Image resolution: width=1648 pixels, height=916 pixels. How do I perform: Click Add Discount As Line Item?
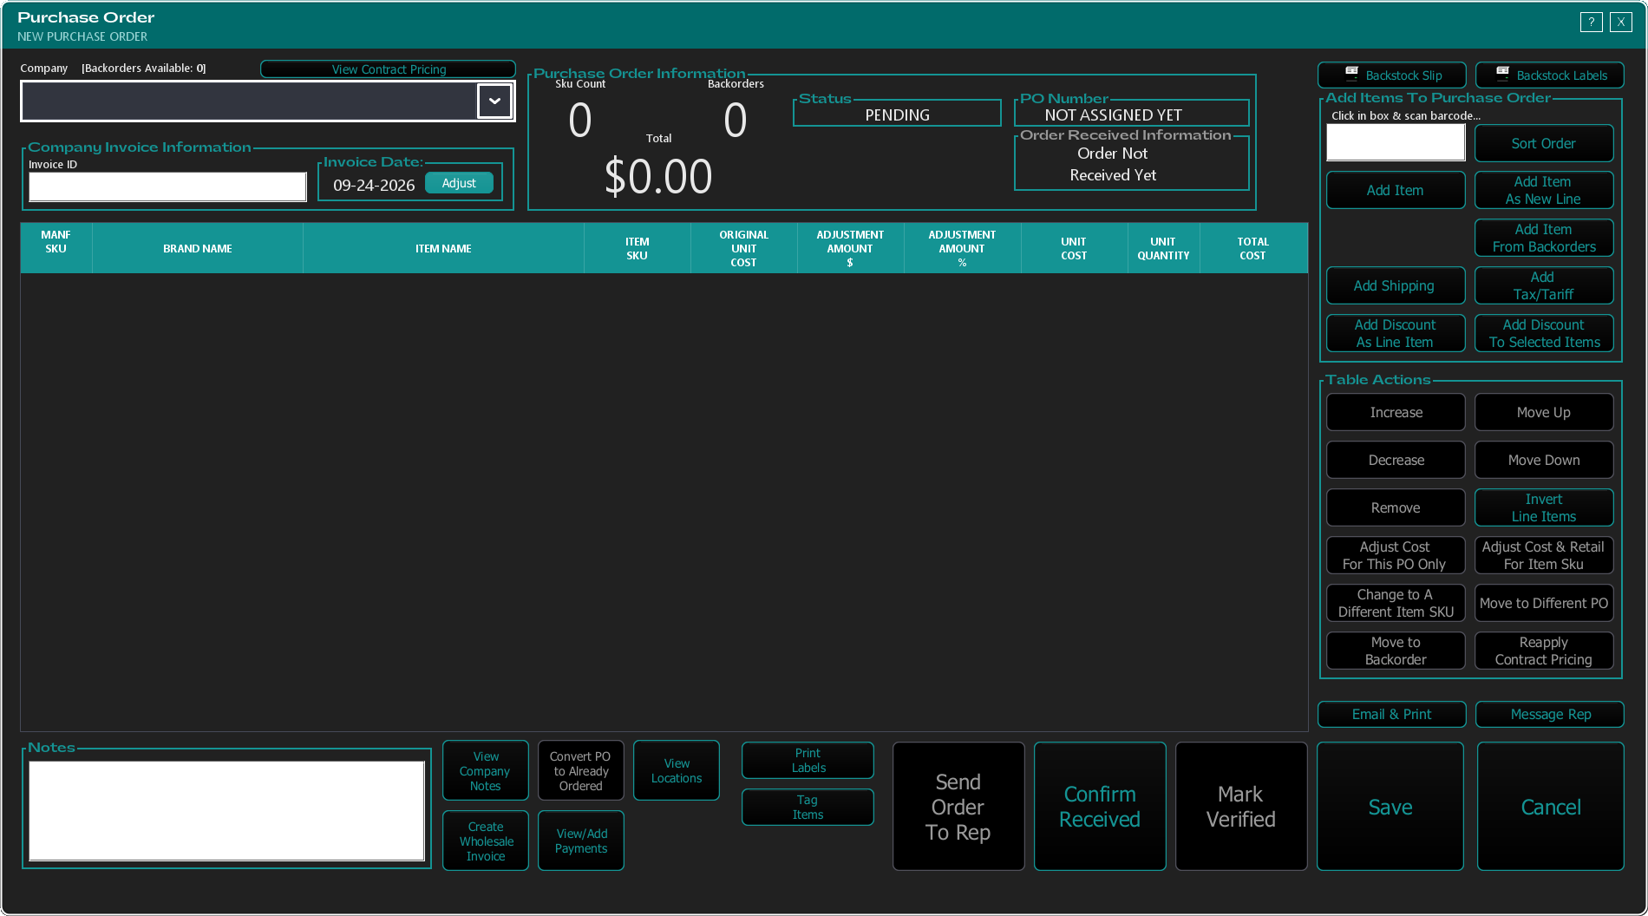[x=1396, y=333]
